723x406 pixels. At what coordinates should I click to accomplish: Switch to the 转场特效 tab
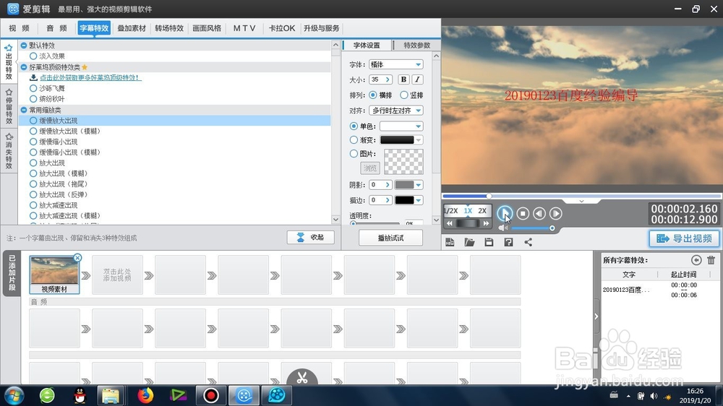tap(169, 28)
